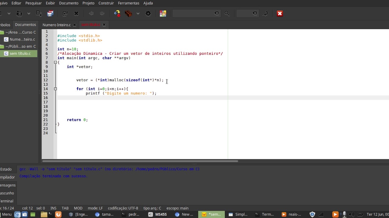Viewport: 389px width, 218px height.
Task: Click the editor horizontal scrollbar
Action: point(140,161)
